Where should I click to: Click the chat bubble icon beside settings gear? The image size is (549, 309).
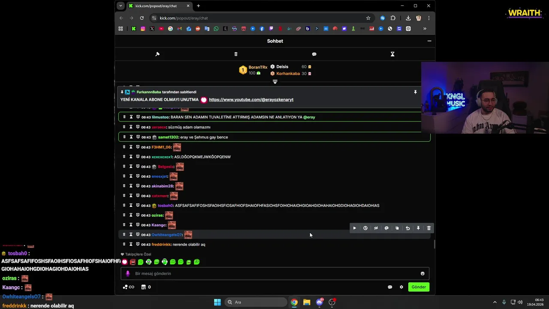pyautogui.click(x=390, y=287)
